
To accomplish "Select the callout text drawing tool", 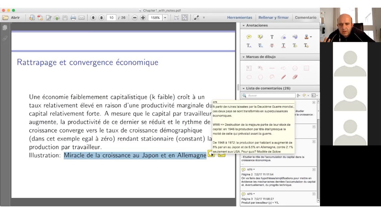I will click(x=260, y=68).
